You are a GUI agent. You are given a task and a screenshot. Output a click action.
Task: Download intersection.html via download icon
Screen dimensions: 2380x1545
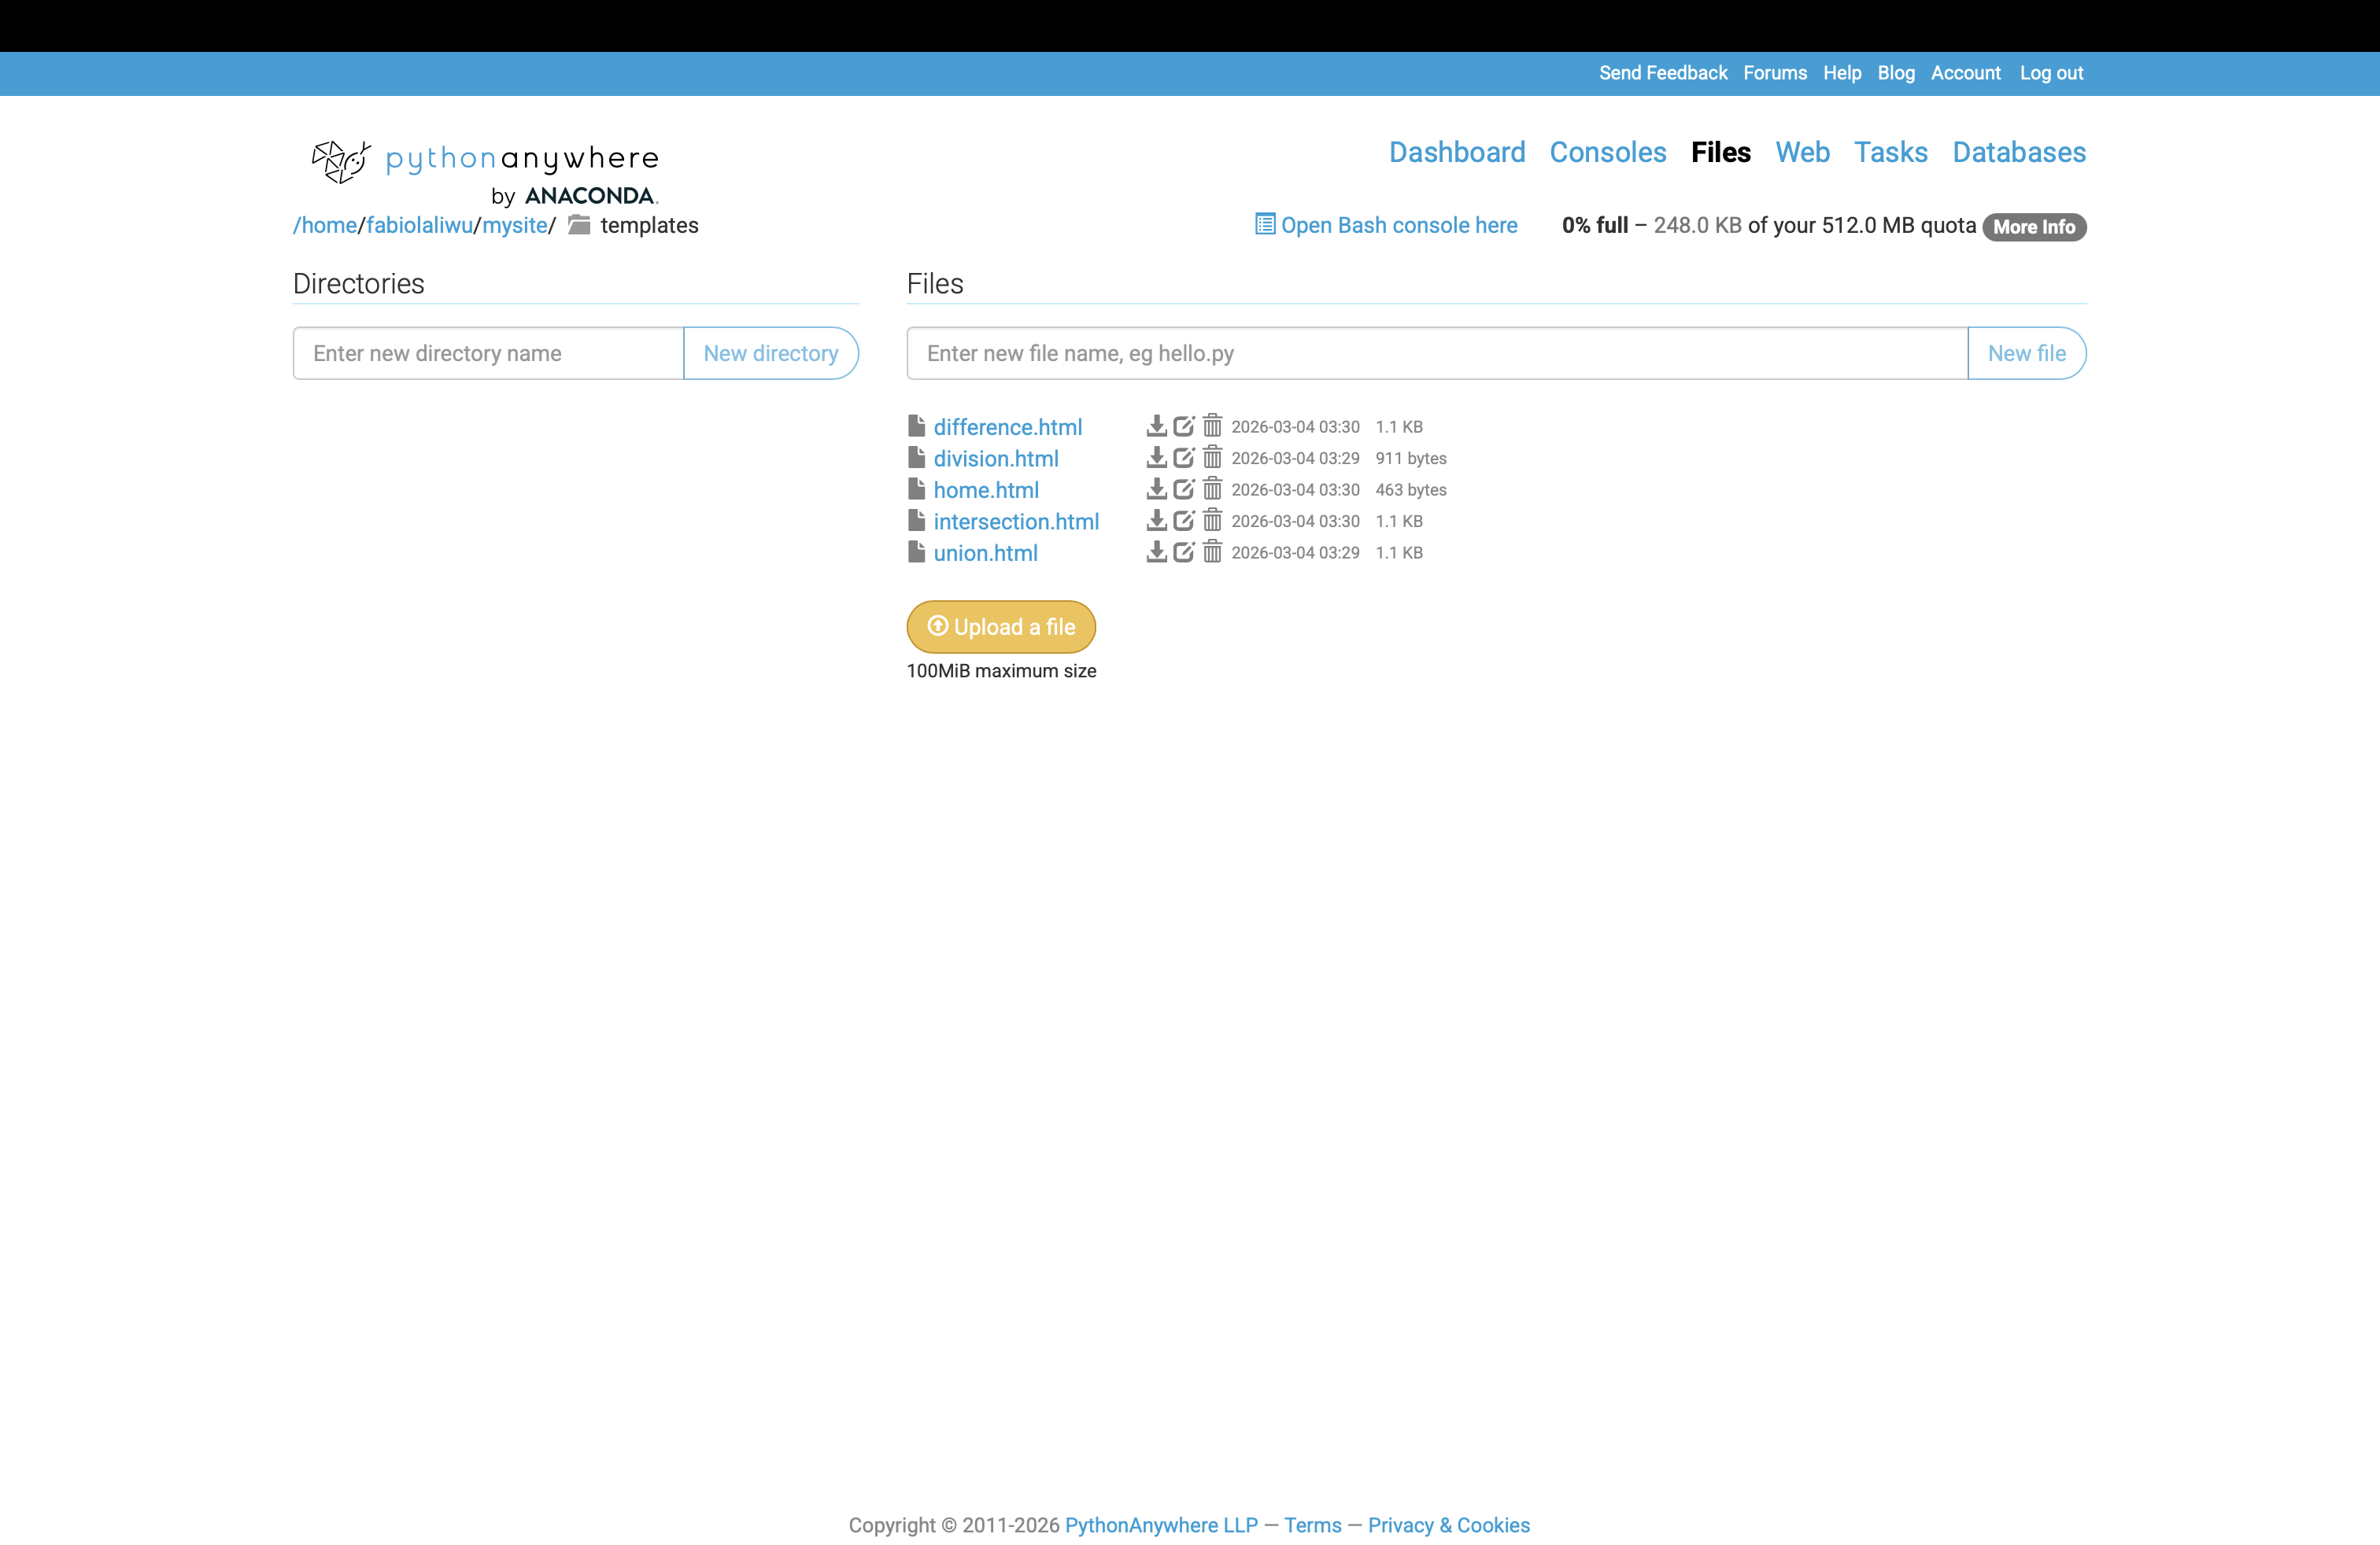coord(1156,521)
